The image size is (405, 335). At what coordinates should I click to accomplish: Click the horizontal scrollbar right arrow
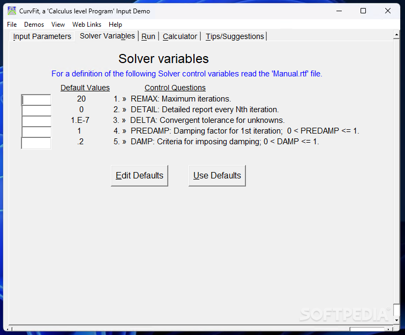click(x=388, y=329)
